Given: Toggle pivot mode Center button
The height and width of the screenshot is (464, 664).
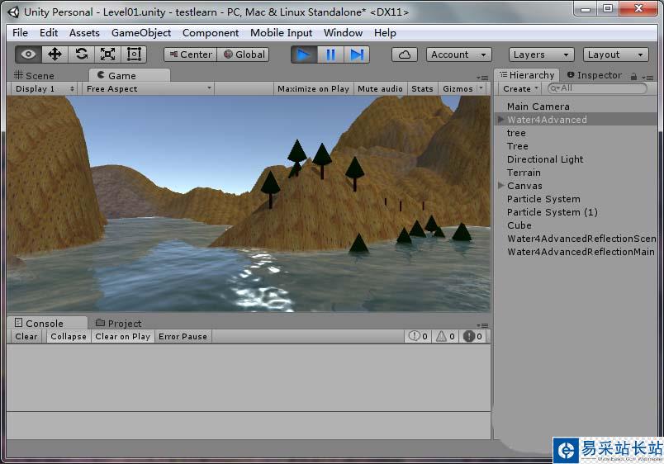Looking at the screenshot, I should [x=191, y=54].
